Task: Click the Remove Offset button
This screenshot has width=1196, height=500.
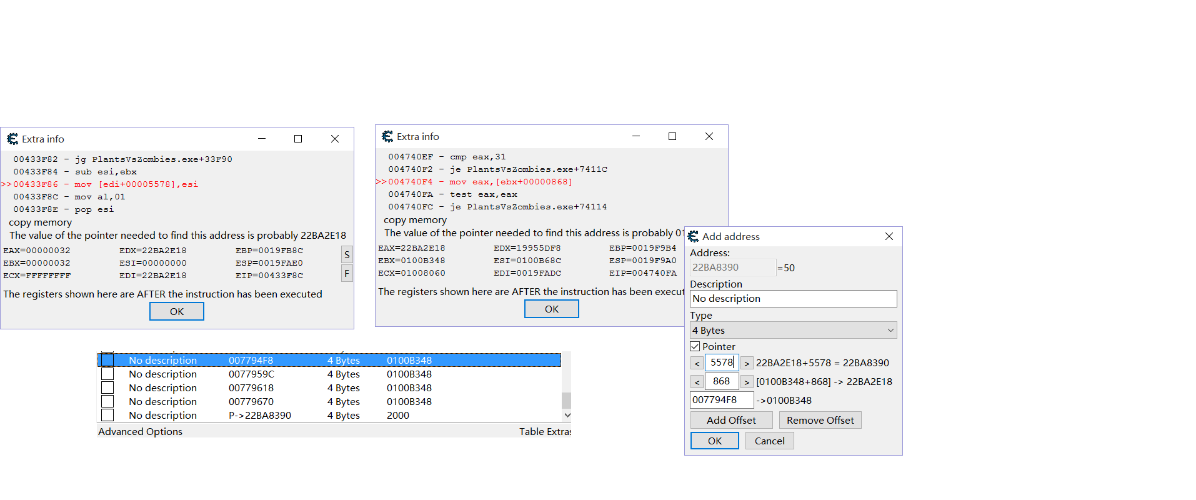Action: 820,420
